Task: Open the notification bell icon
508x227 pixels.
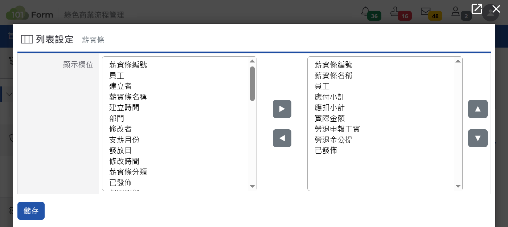Action: [365, 11]
